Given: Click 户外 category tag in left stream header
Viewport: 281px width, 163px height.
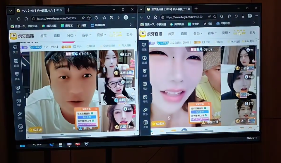Looking at the screenshot, I should (77, 46).
